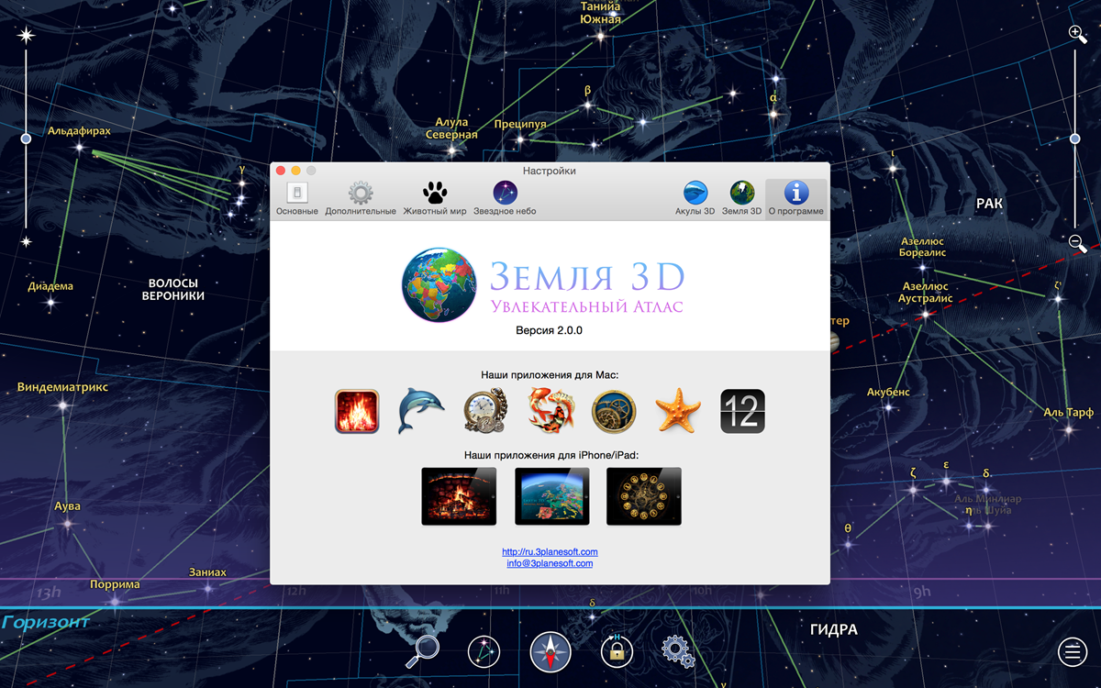Select the Виндемиатрикс star label
Image resolution: width=1101 pixels, height=688 pixels.
pyautogui.click(x=62, y=387)
